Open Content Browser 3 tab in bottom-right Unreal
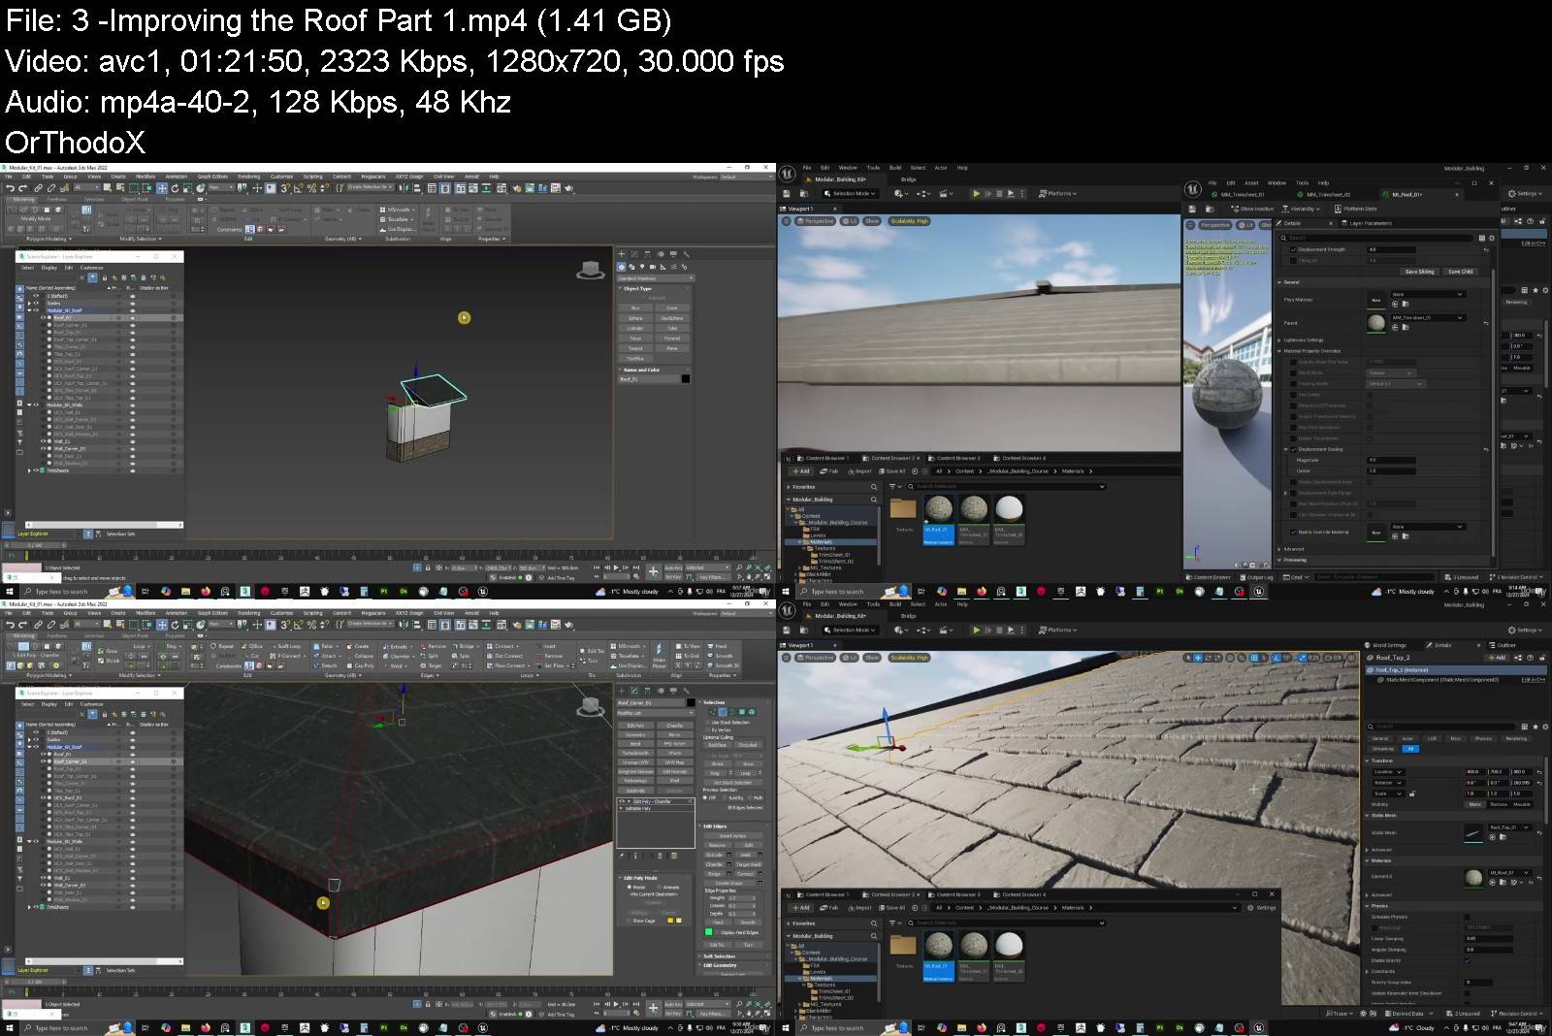Viewport: 1552px width, 1036px height. [954, 894]
